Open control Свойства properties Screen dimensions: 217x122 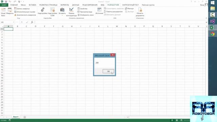(x=82, y=8)
